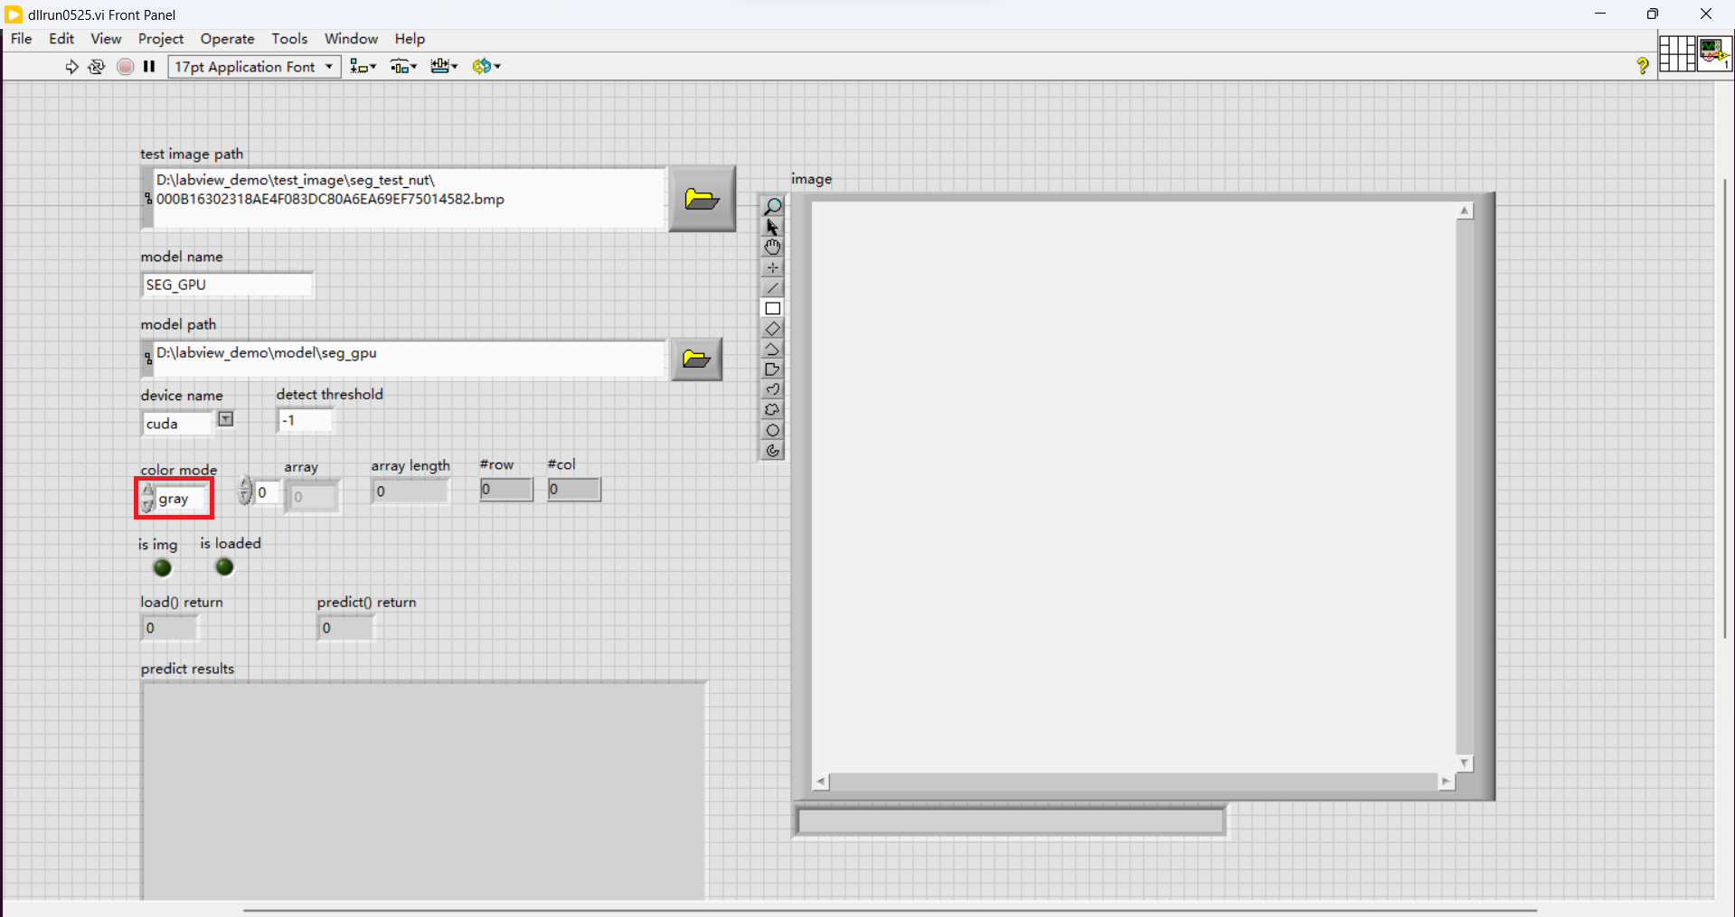Image resolution: width=1735 pixels, height=917 pixels.
Task: Click the Abort Execution stop icon
Action: pyautogui.click(x=126, y=66)
